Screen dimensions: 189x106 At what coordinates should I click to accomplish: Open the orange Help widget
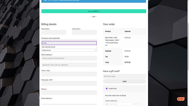pyautogui.click(x=181, y=99)
